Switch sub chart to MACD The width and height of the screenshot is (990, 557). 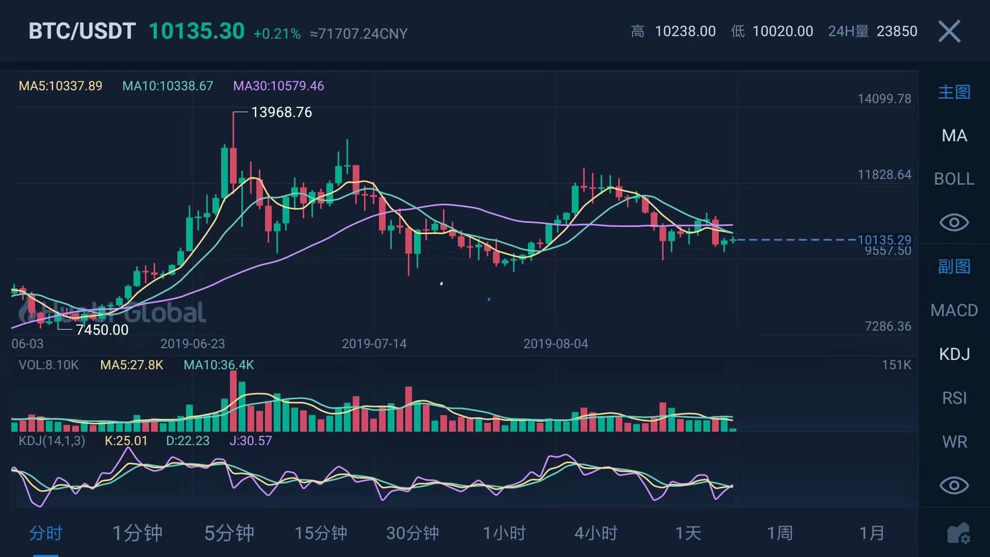954,310
